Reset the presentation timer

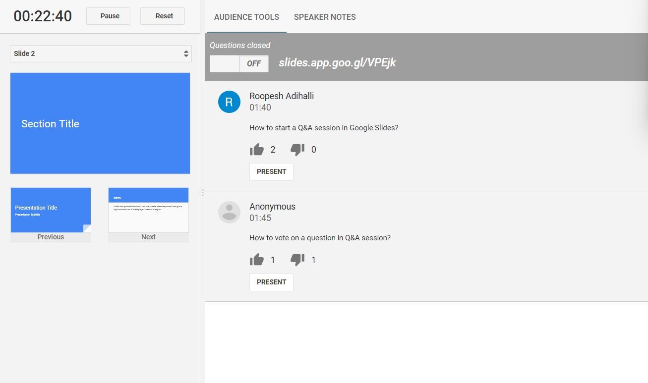click(163, 15)
